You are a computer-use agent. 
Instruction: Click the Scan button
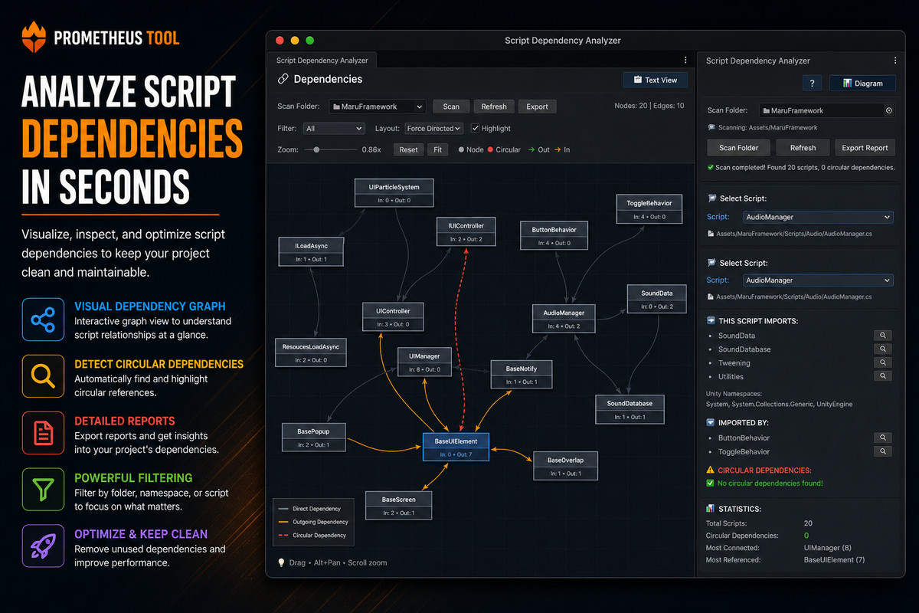[x=451, y=107]
